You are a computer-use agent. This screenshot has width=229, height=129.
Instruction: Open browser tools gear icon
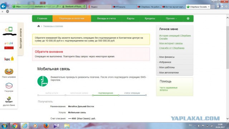coord(226,6)
